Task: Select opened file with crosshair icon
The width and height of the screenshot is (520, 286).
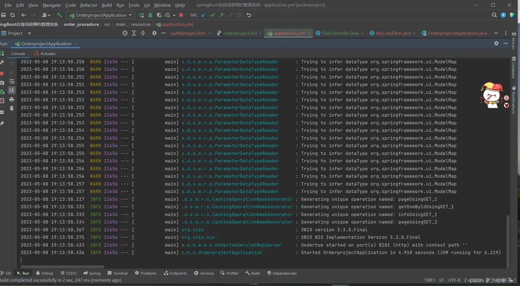Action: (125, 33)
